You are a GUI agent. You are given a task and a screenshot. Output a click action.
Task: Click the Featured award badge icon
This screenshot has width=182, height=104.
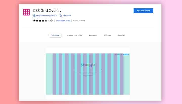61,16
